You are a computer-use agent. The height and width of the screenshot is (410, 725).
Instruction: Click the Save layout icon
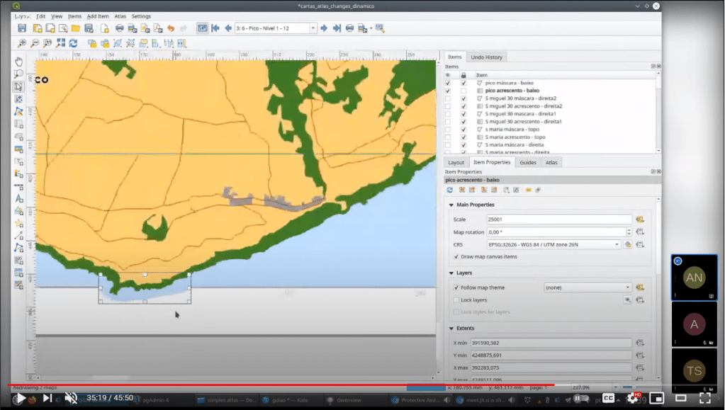22,28
